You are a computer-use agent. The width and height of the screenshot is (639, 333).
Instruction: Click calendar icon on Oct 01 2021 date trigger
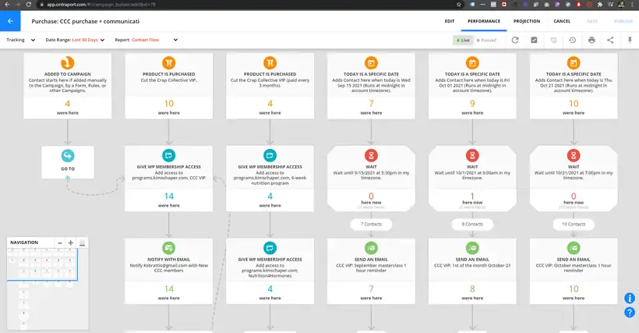[472, 62]
